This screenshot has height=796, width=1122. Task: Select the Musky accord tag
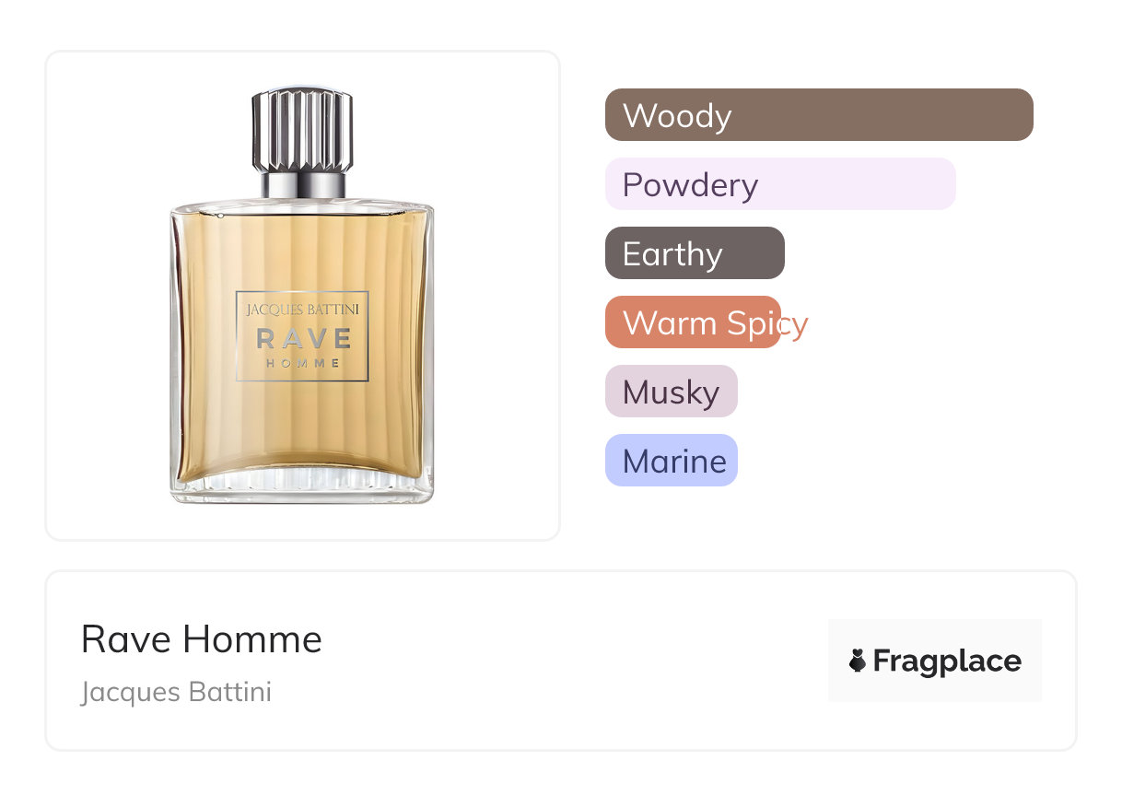point(672,392)
